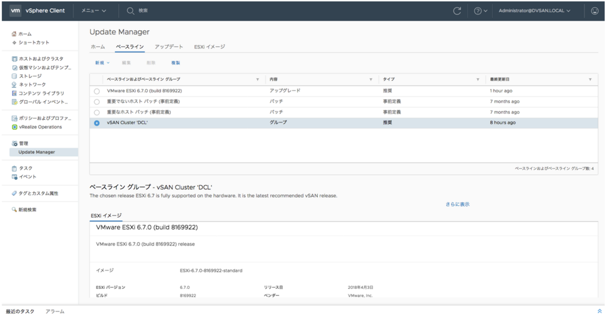Switch to the ホーム tab in Update Manager

coord(98,47)
